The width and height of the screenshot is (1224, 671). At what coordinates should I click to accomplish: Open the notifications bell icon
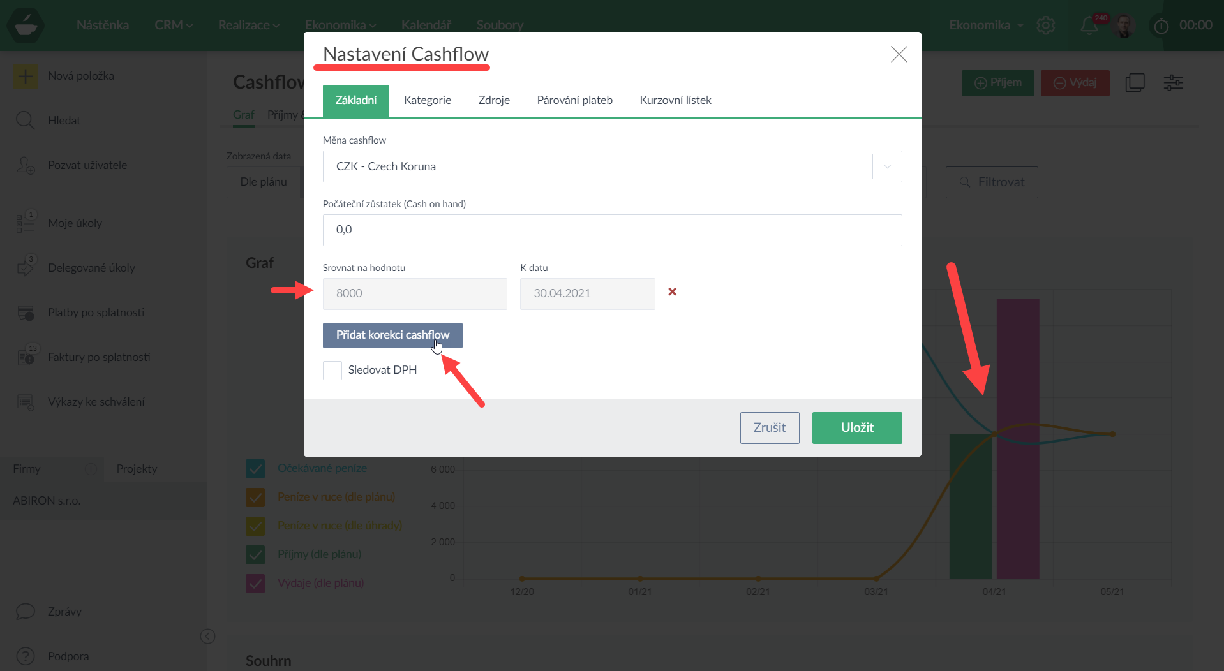click(1089, 26)
